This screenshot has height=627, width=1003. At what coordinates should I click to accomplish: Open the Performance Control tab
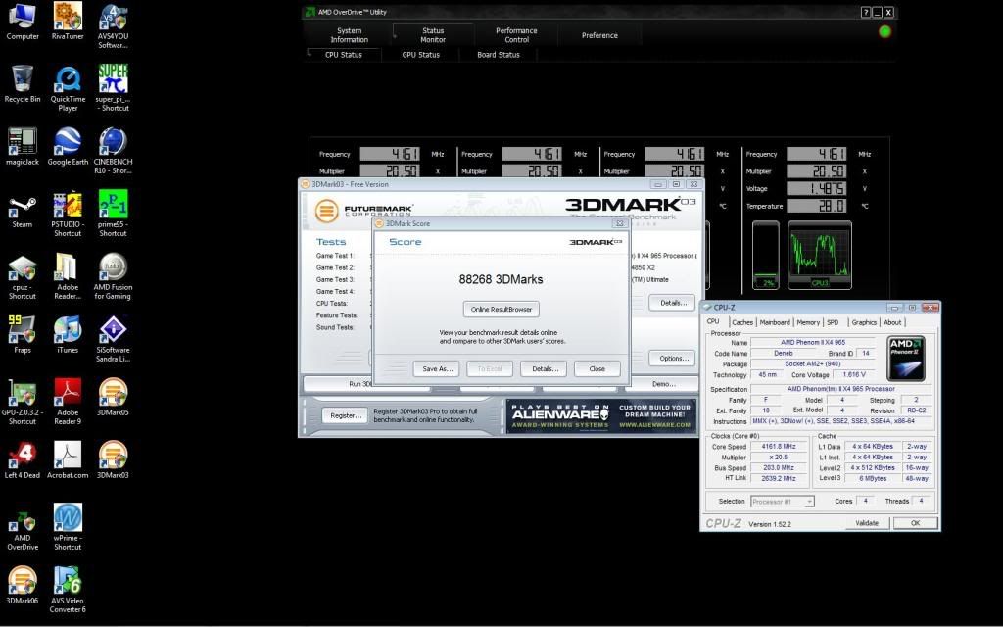pyautogui.click(x=516, y=35)
